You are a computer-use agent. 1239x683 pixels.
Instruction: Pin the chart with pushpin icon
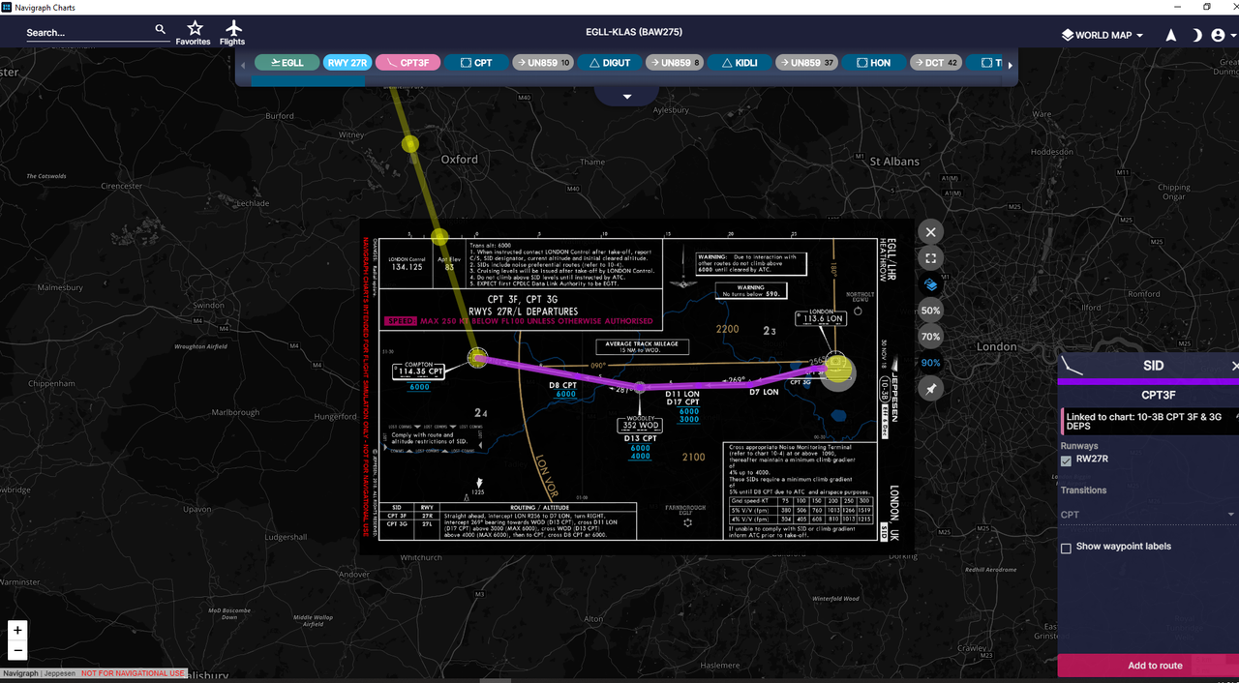click(930, 389)
